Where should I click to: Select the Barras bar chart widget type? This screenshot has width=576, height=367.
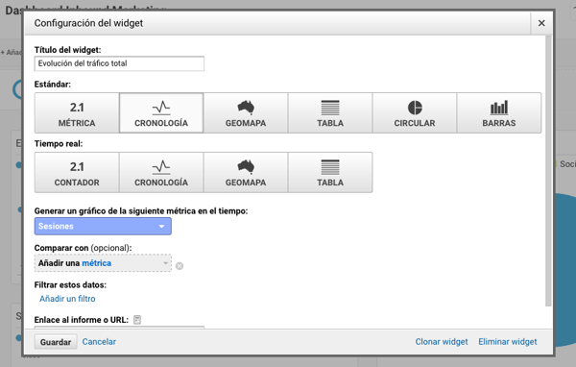499,113
